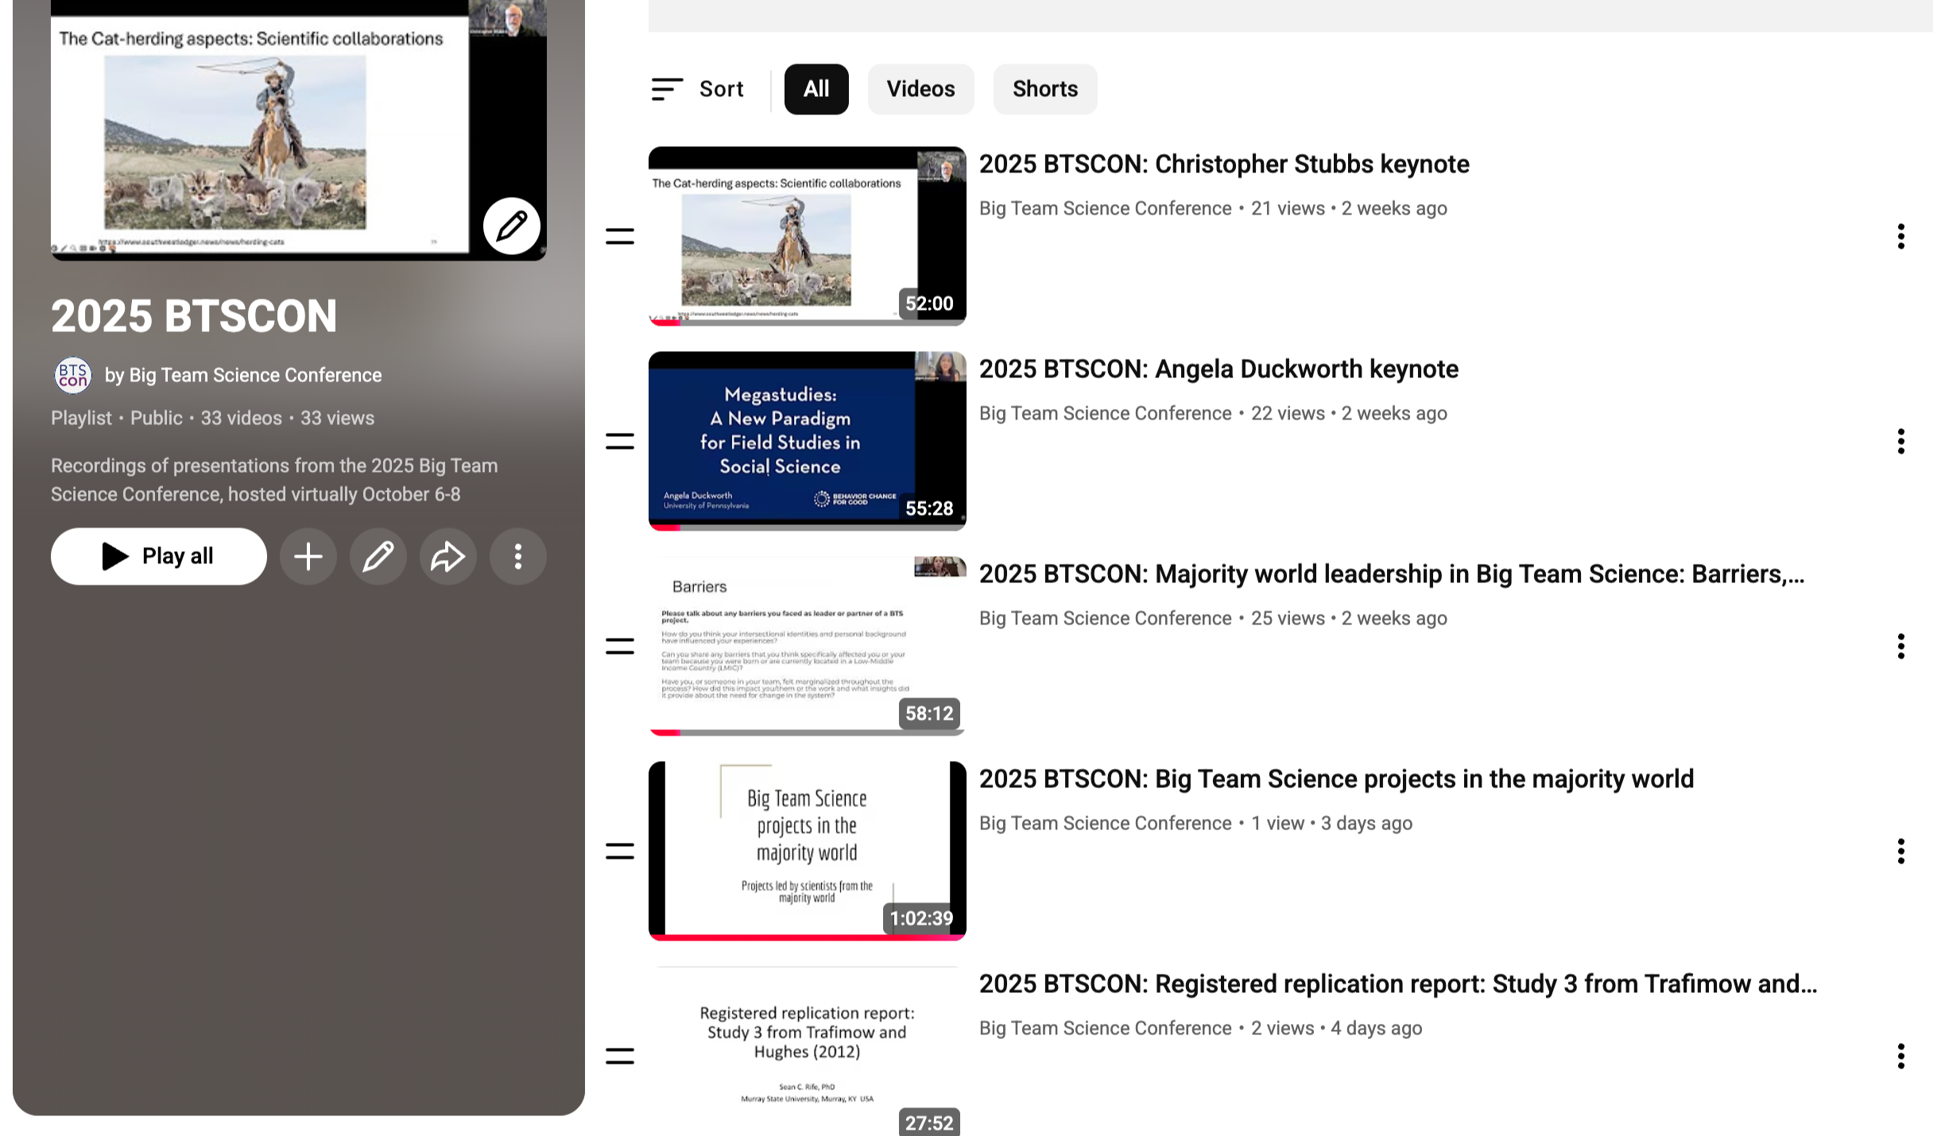Open the playlist three-dot menu
This screenshot has width=1945, height=1136.
(517, 556)
